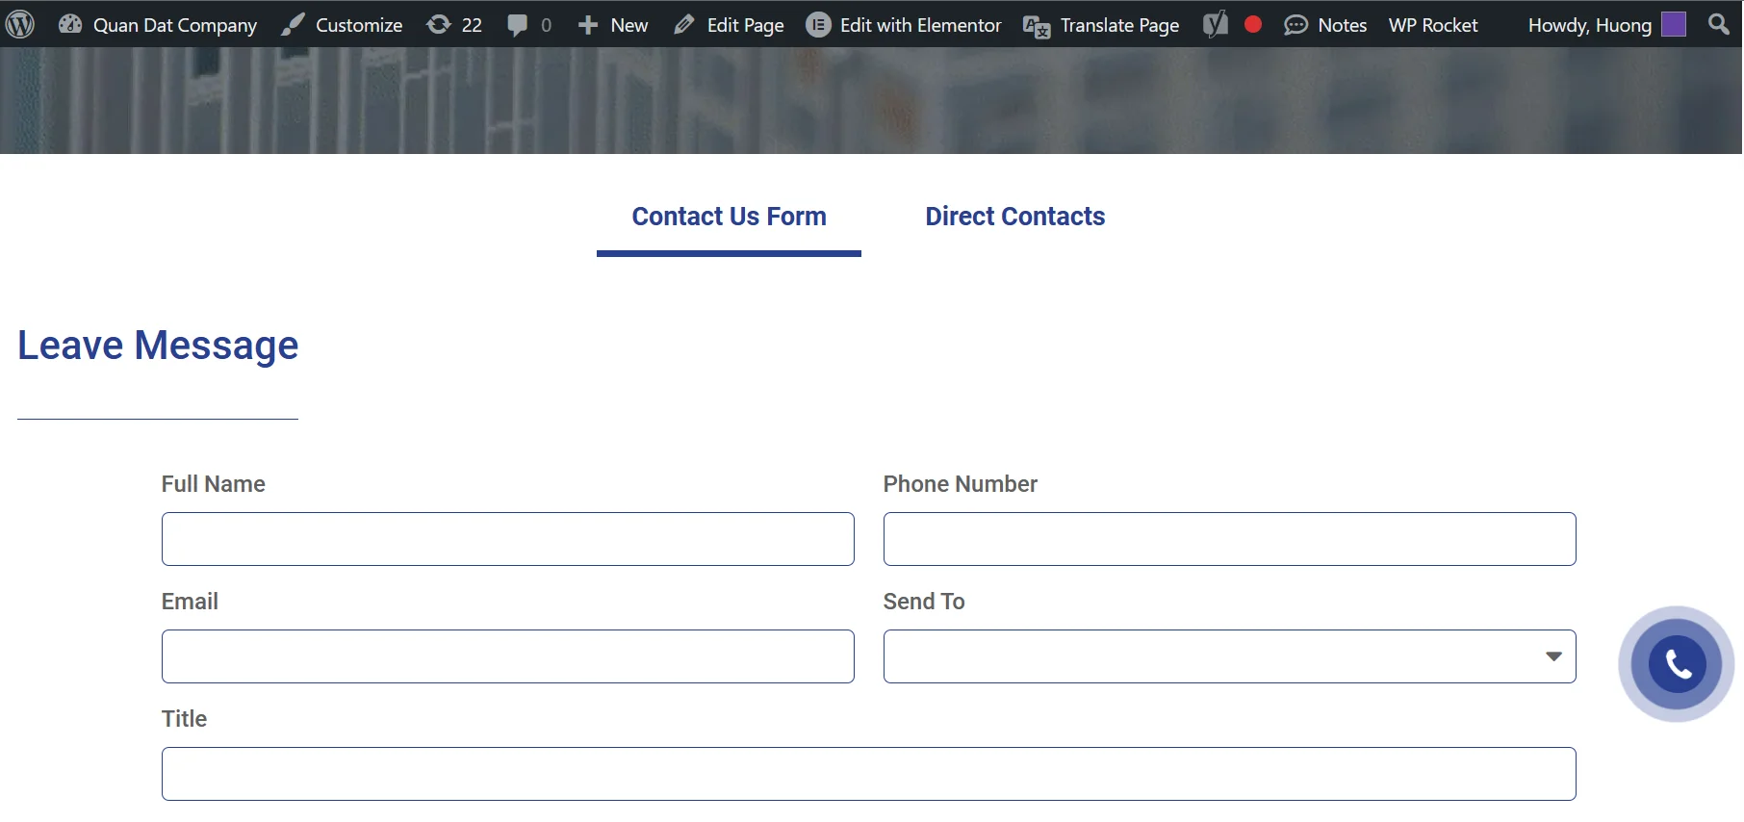Click into the Phone Number field
This screenshot has width=1744, height=822.
click(1229, 539)
